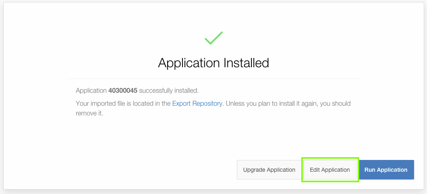Click the 'successfully installed' message text
The image size is (427, 194).
pyautogui.click(x=169, y=90)
